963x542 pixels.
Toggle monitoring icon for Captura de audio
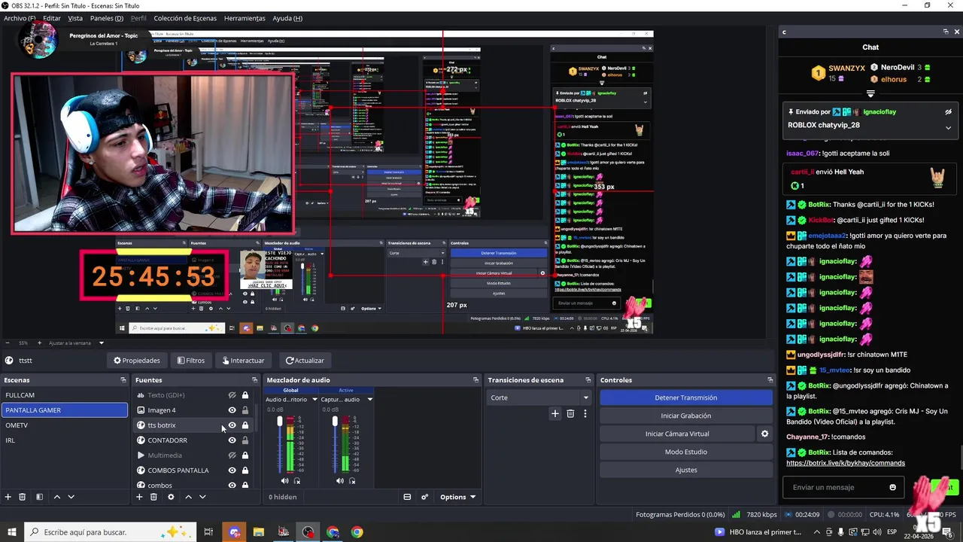pyautogui.click(x=352, y=480)
